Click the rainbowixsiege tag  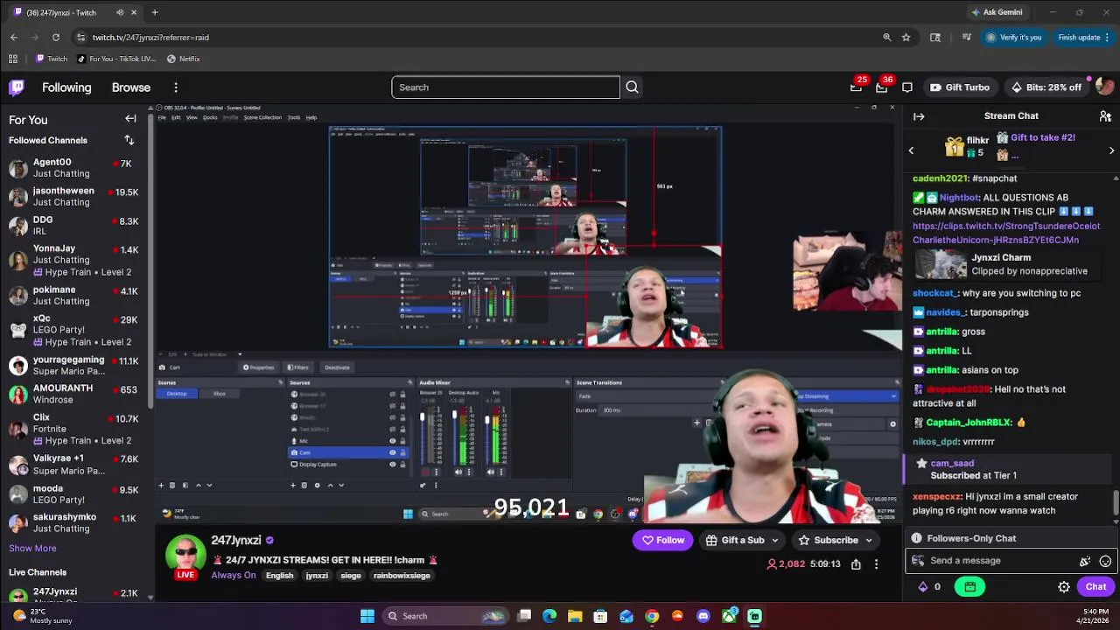(x=402, y=576)
